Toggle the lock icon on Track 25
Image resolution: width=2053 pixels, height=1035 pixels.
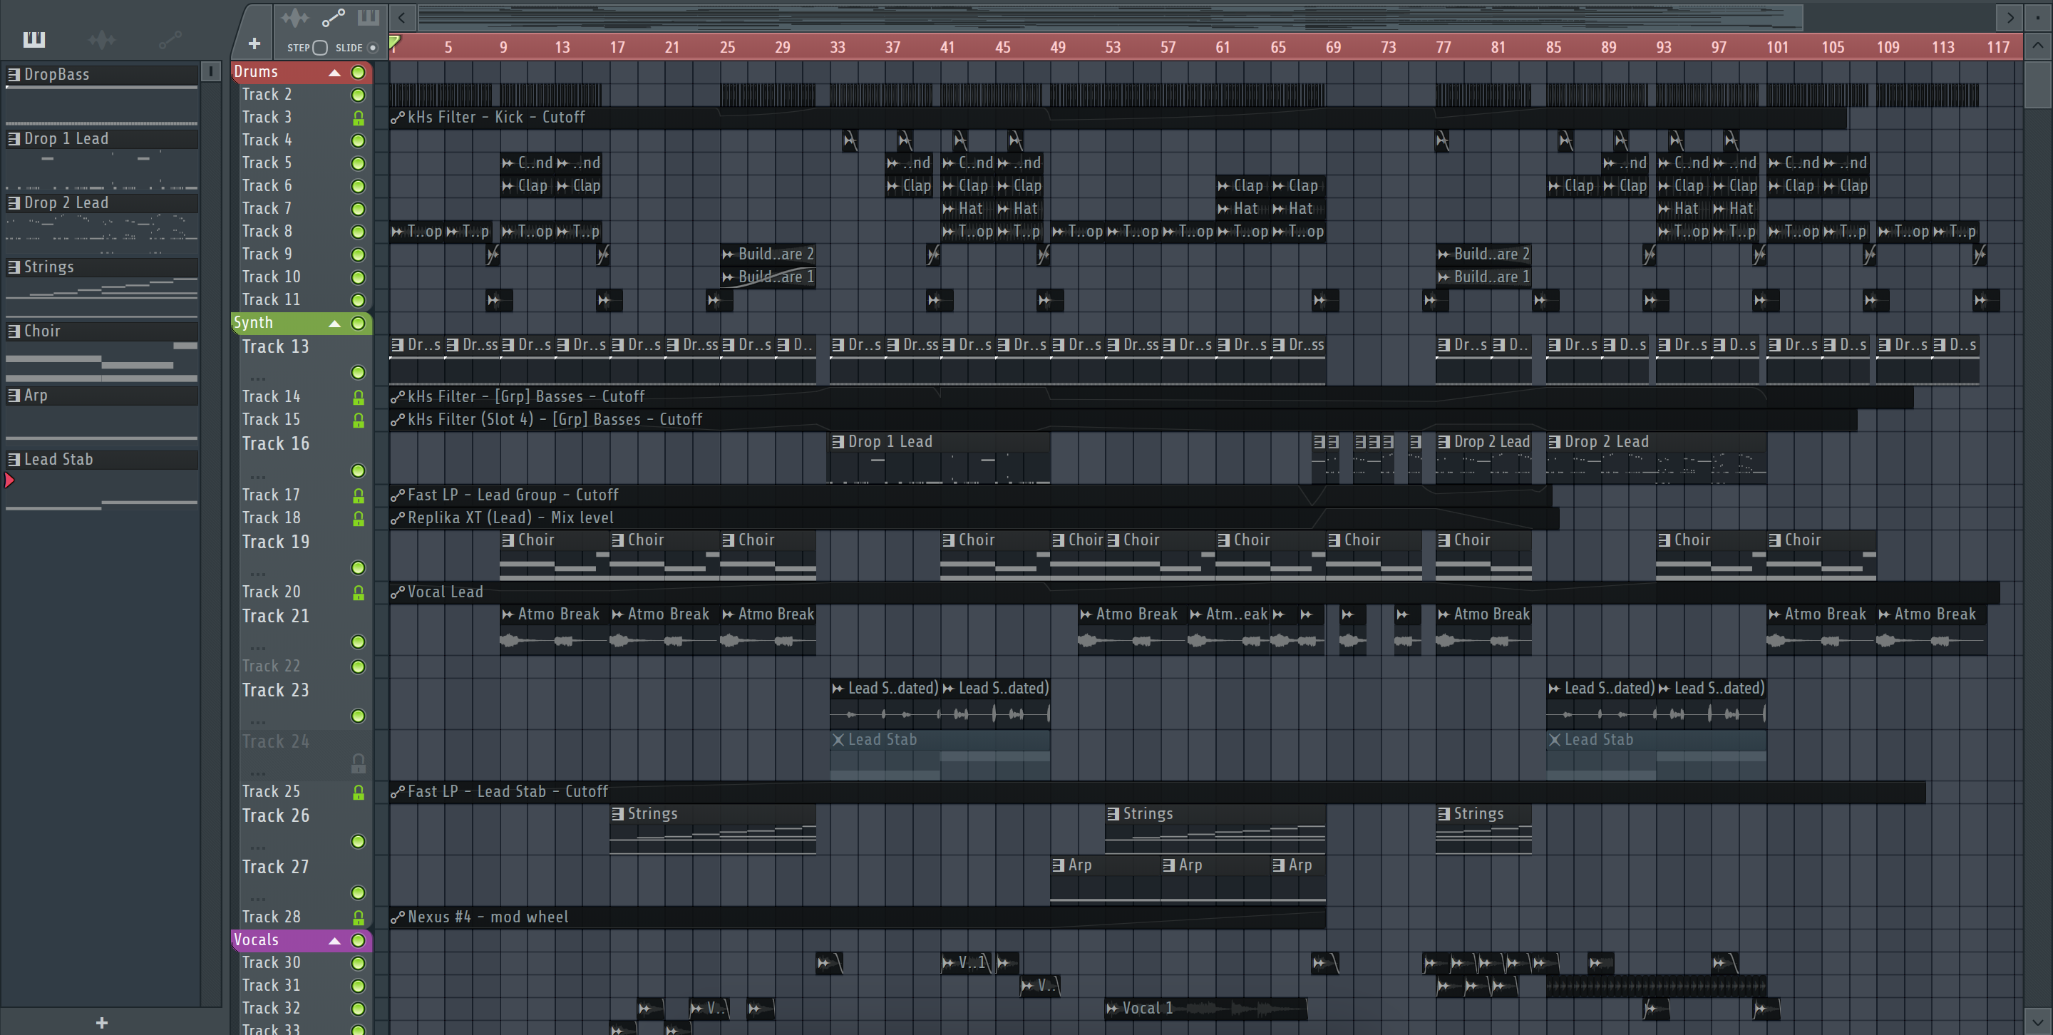click(359, 793)
